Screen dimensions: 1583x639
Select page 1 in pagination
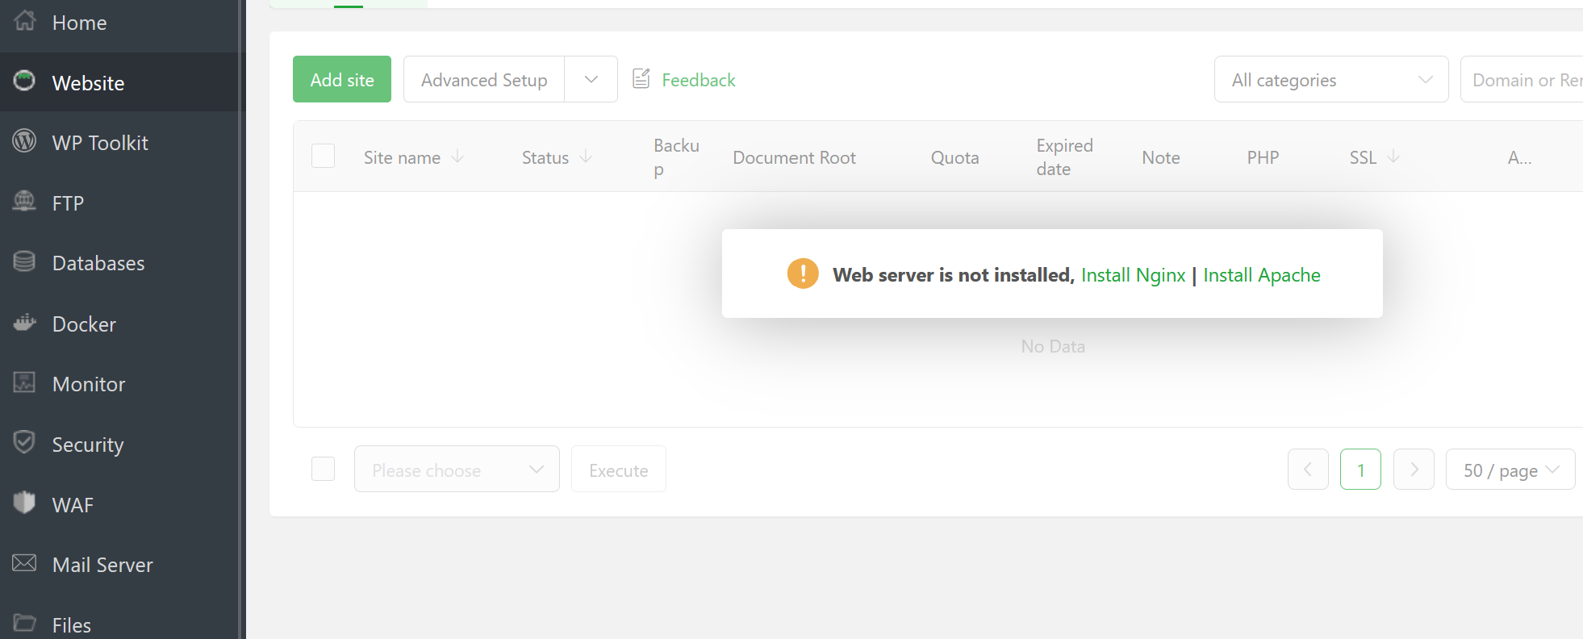tap(1360, 469)
